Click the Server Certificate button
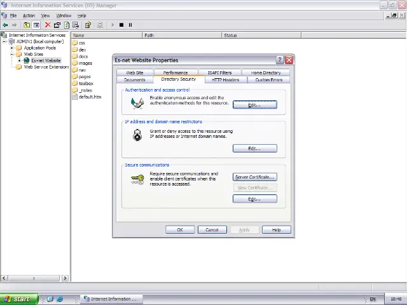 (254, 177)
